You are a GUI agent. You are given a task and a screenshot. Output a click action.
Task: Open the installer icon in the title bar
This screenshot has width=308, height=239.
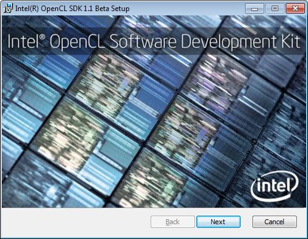click(8, 9)
